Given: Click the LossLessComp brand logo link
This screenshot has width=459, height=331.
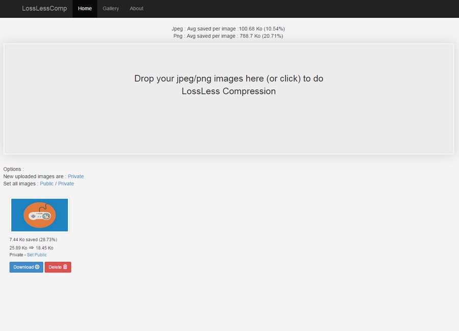Looking at the screenshot, I should [x=44, y=9].
